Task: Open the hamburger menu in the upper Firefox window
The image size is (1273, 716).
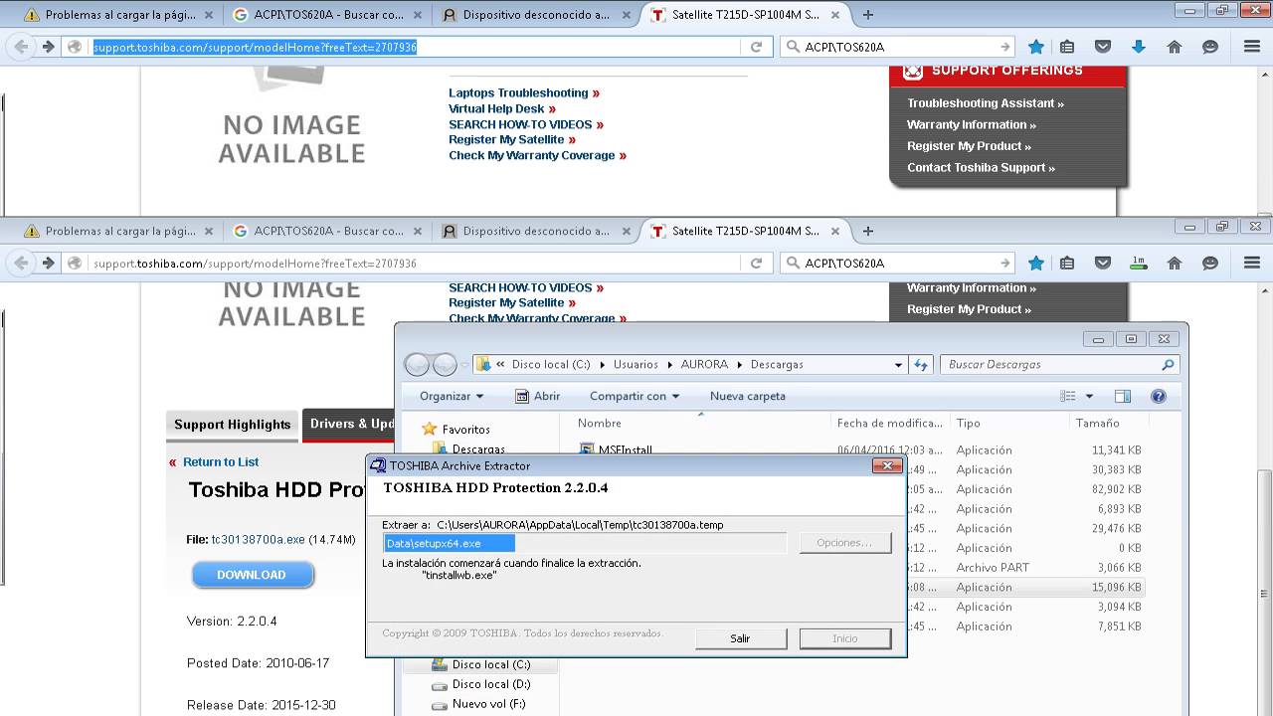Action: click(x=1252, y=47)
